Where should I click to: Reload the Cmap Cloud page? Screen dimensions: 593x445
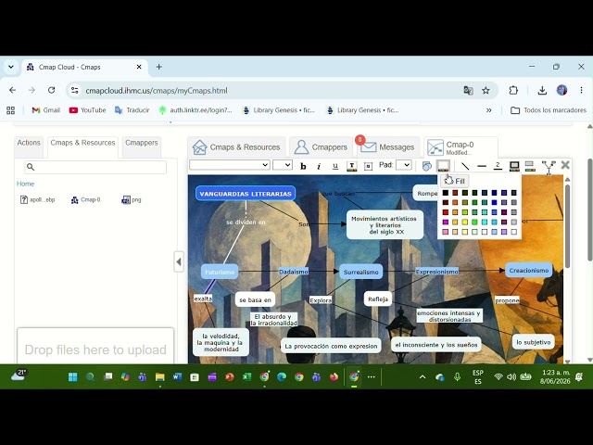[x=52, y=90]
